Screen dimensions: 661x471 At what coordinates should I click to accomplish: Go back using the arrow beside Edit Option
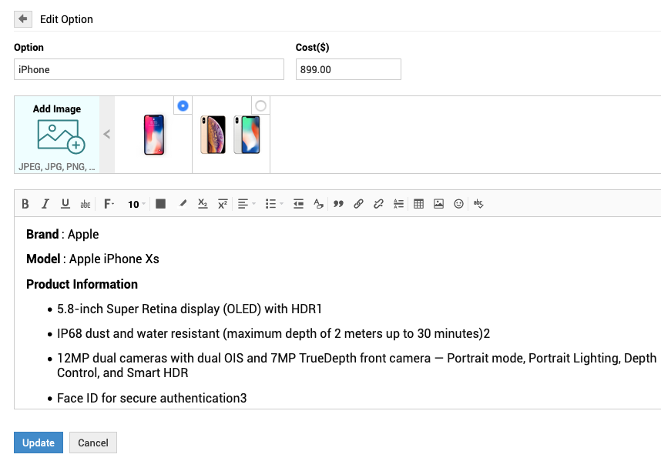(23, 19)
